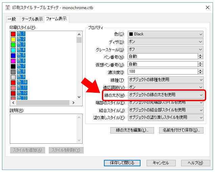Select plot style 色 2
Image resolution: width=215 pixels, height=172 pixels.
[21, 39]
